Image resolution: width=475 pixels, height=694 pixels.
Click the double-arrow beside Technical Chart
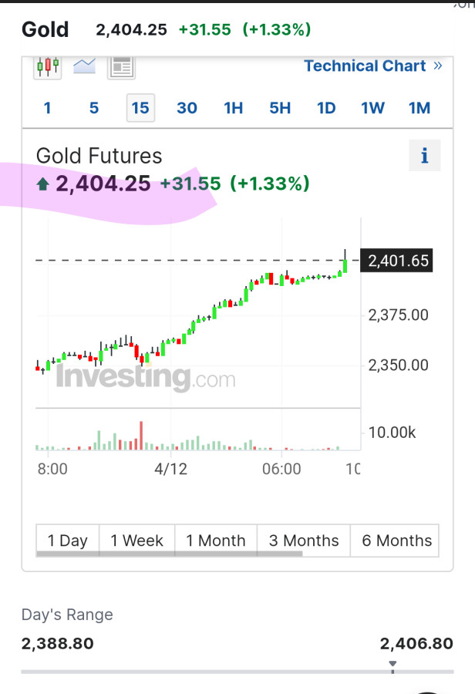pos(438,66)
